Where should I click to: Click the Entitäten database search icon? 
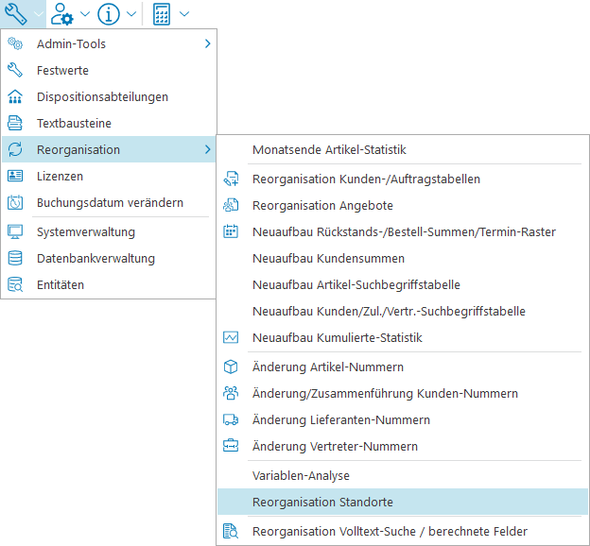(x=15, y=284)
